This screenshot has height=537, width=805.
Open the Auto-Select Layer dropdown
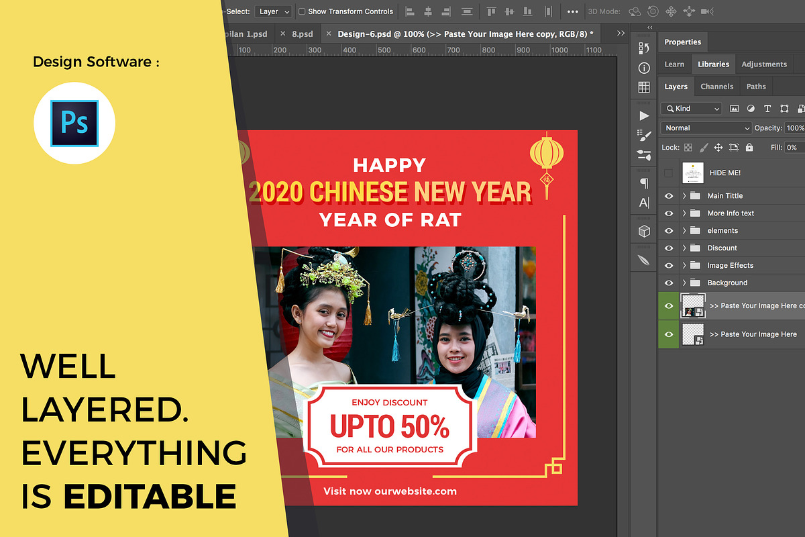[x=273, y=11]
